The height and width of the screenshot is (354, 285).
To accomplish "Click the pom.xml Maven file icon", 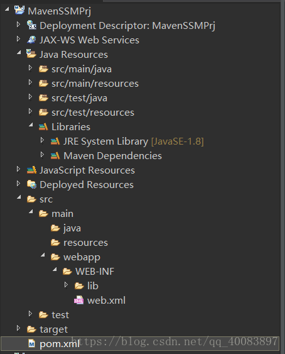I will (32, 343).
